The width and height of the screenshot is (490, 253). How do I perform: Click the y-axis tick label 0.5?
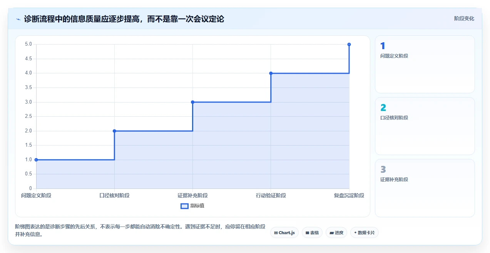[28, 174]
